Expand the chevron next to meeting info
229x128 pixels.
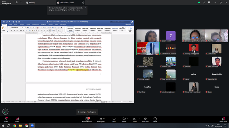click(21, 2)
